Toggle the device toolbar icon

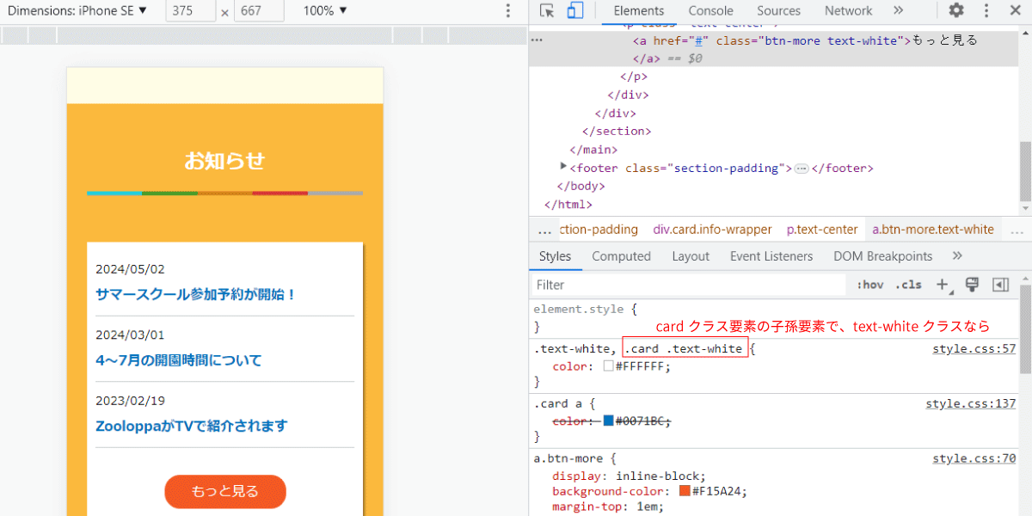tap(574, 10)
